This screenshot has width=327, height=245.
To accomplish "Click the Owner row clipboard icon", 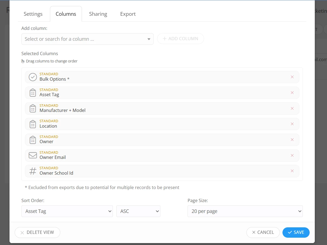I will [33, 140].
